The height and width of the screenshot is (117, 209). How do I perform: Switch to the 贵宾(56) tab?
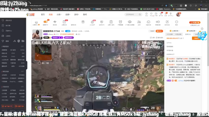click(188, 34)
